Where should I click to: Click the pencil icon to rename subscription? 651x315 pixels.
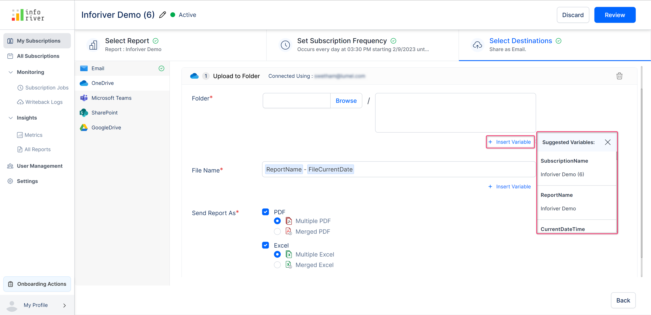(162, 15)
